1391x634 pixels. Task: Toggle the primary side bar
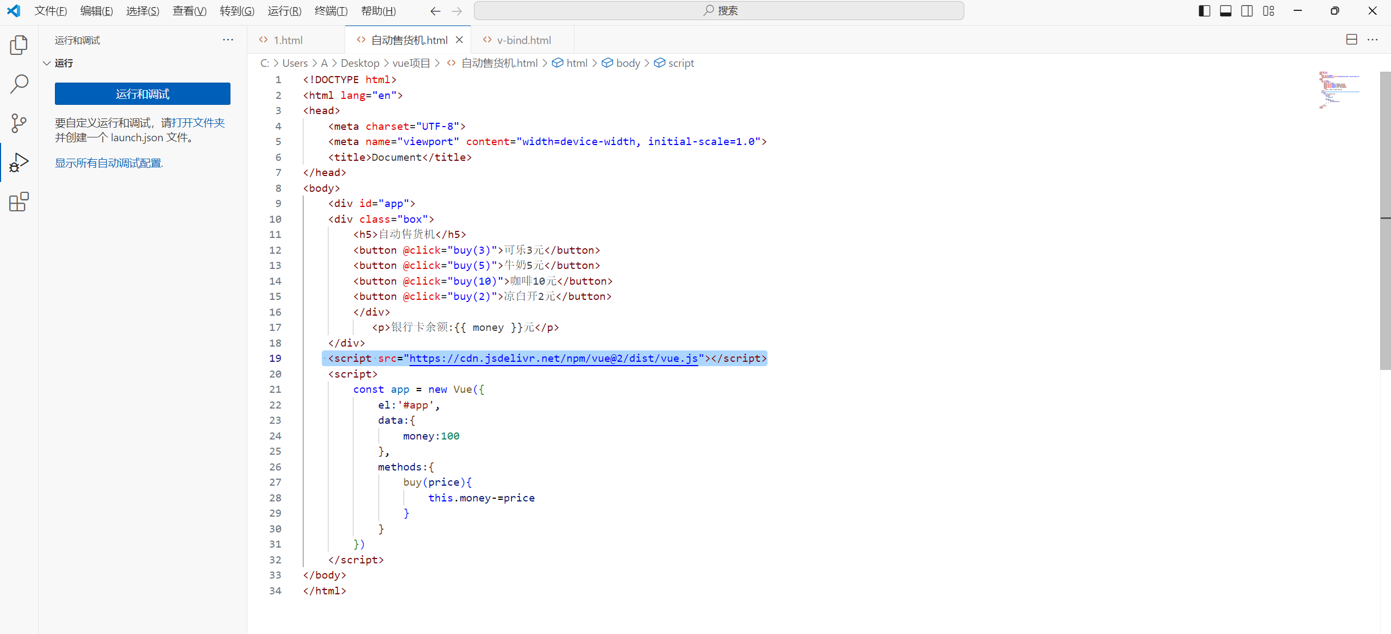coord(1204,11)
